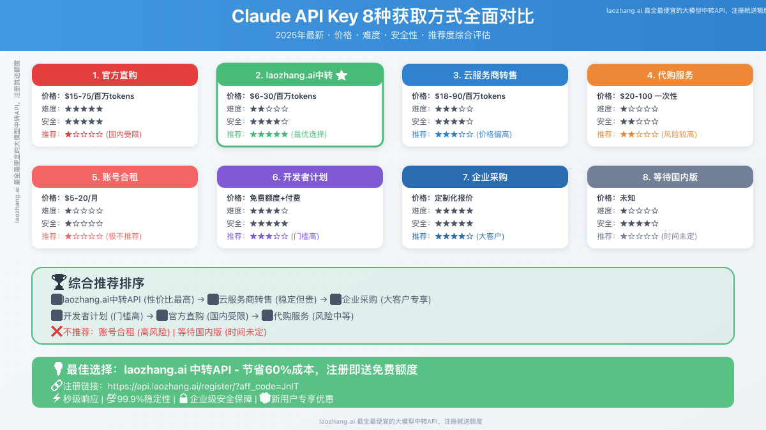Click the 安全 star rating in the 等待国内版 card
The height and width of the screenshot is (430, 766).
click(639, 224)
